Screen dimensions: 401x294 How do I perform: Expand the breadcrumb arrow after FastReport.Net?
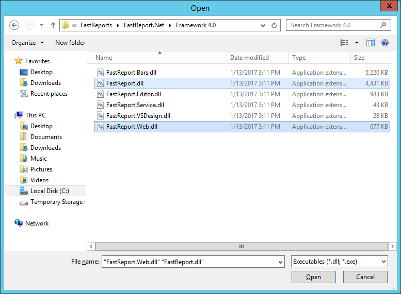click(x=170, y=25)
